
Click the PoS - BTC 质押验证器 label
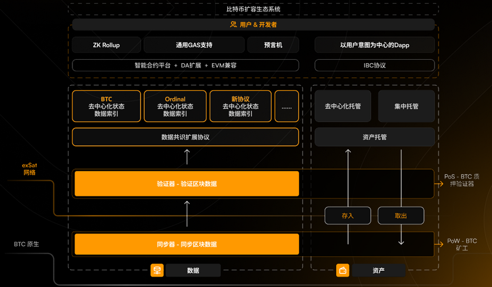[x=462, y=180]
